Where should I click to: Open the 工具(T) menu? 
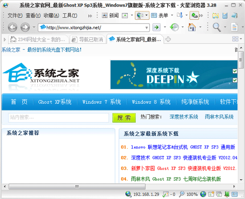(69, 16)
